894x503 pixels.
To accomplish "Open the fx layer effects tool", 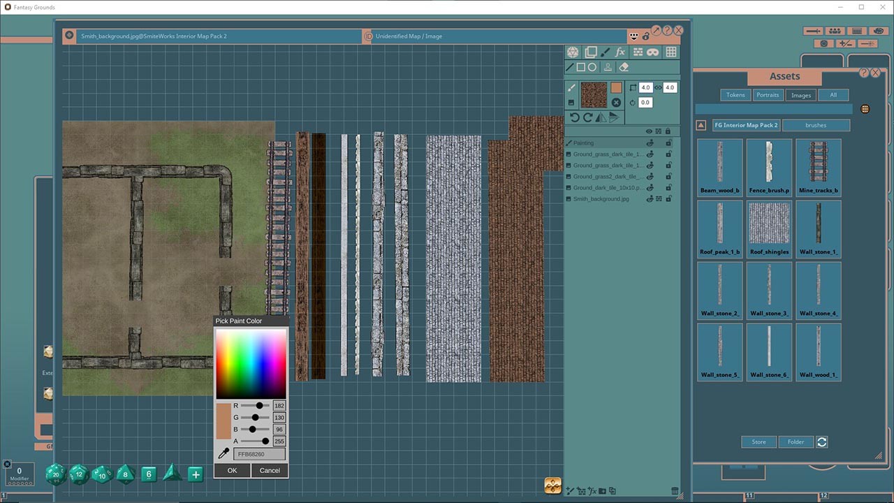I will tap(620, 52).
